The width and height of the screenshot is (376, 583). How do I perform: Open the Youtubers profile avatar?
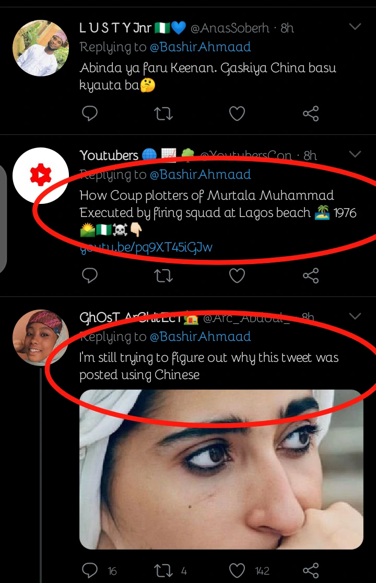click(40, 176)
